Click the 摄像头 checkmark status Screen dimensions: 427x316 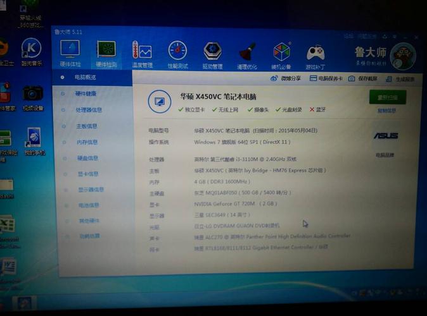[x=258, y=110]
